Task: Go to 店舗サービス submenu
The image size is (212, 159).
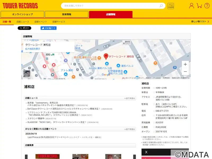Action: (59, 22)
